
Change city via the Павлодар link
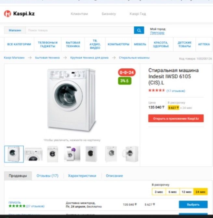pos(157,33)
